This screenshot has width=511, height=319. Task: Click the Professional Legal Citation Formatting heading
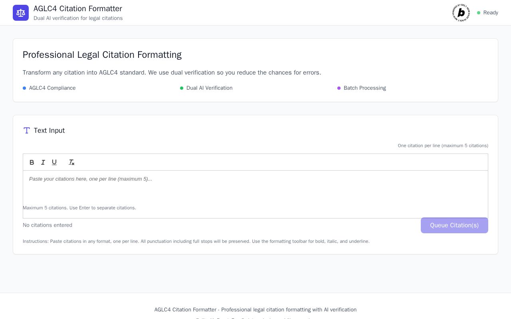pyautogui.click(x=102, y=55)
